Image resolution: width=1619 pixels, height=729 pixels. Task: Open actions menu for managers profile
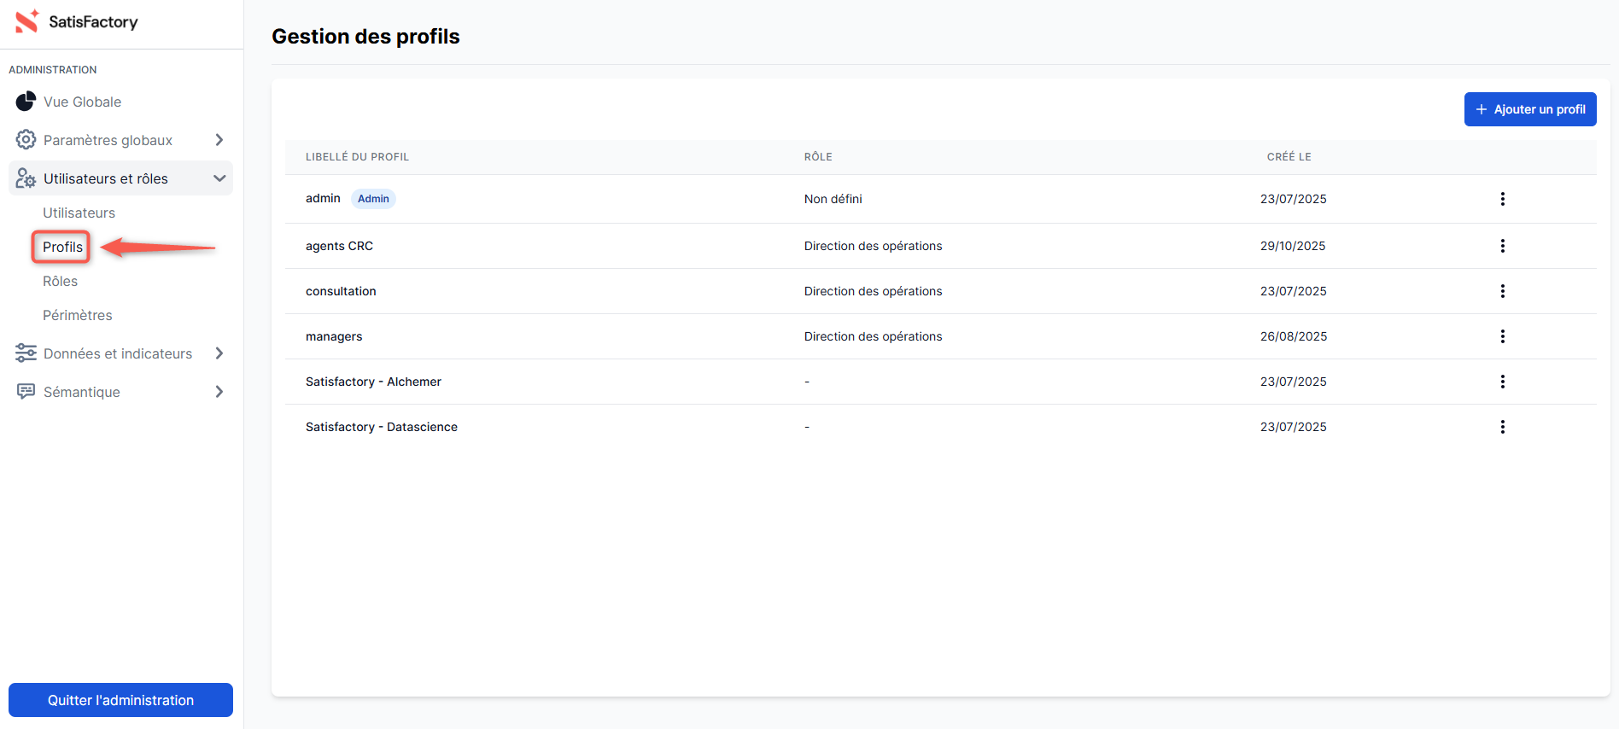click(x=1502, y=336)
